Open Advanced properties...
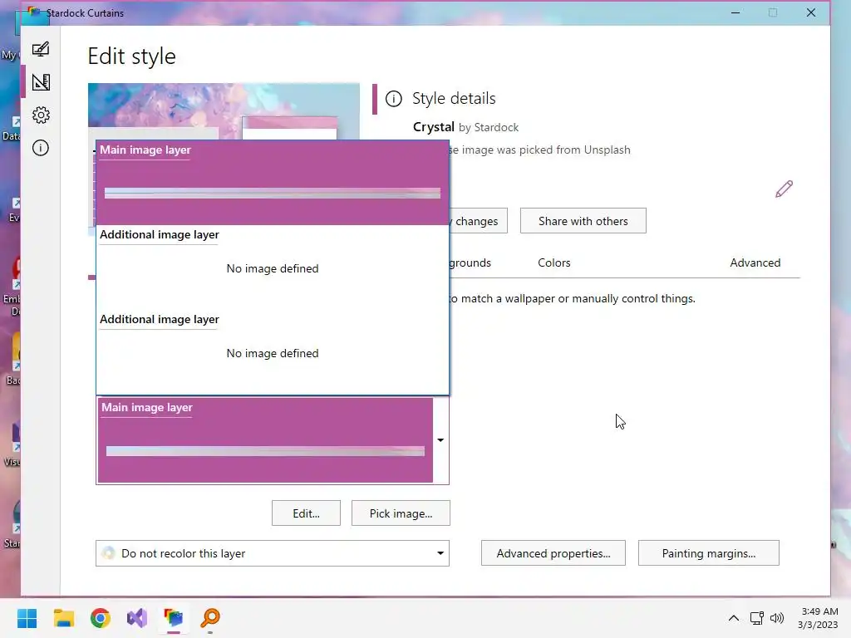The width and height of the screenshot is (851, 638). tap(553, 553)
